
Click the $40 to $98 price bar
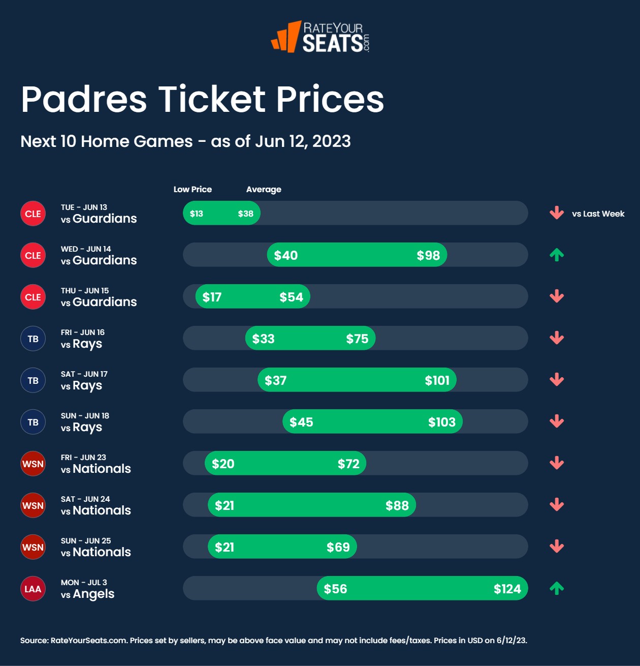(357, 255)
